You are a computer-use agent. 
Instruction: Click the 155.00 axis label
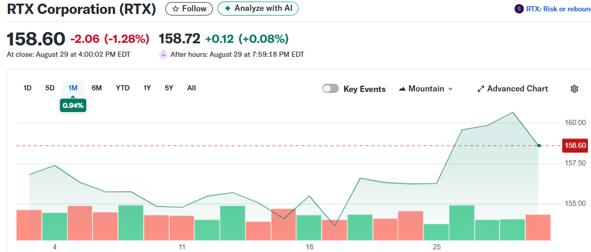[575, 204]
